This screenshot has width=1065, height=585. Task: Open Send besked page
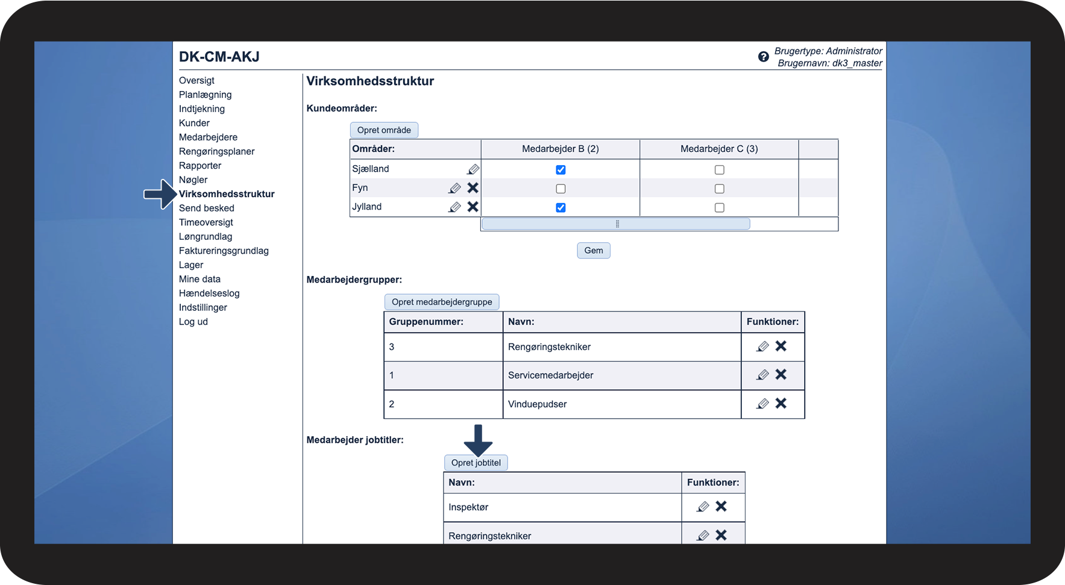207,208
